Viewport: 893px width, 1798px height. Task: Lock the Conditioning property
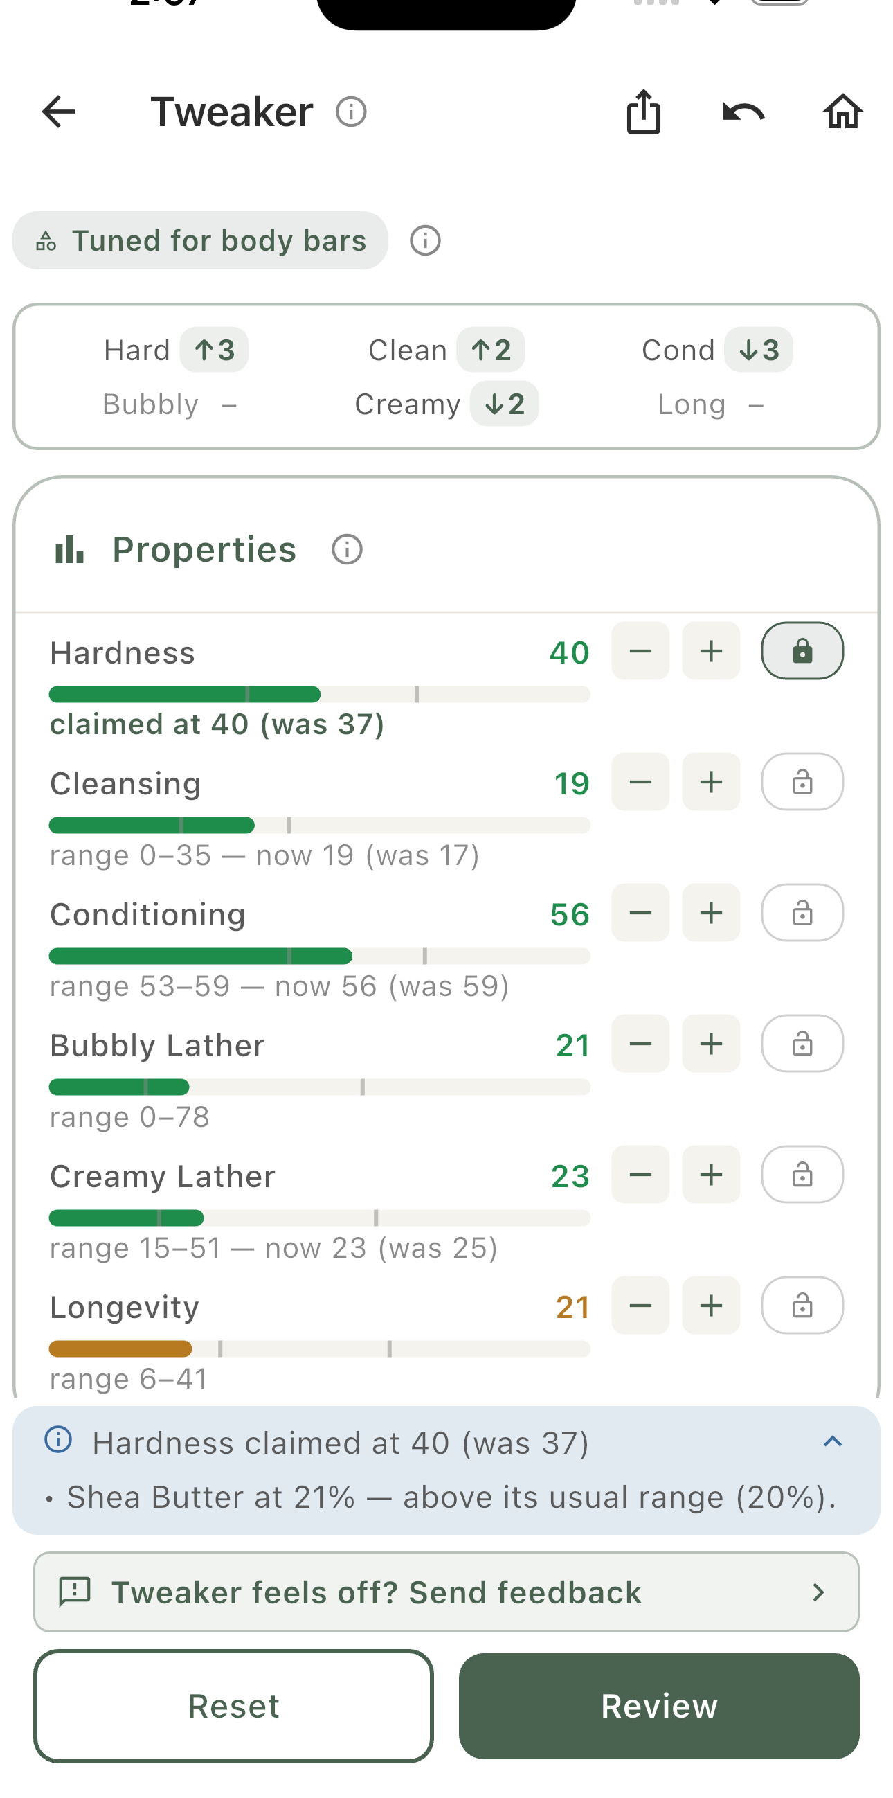click(x=802, y=913)
